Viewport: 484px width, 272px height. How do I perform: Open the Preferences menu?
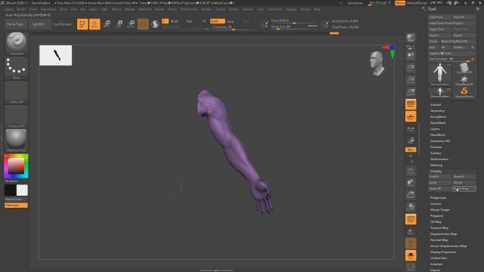tap(189, 9)
